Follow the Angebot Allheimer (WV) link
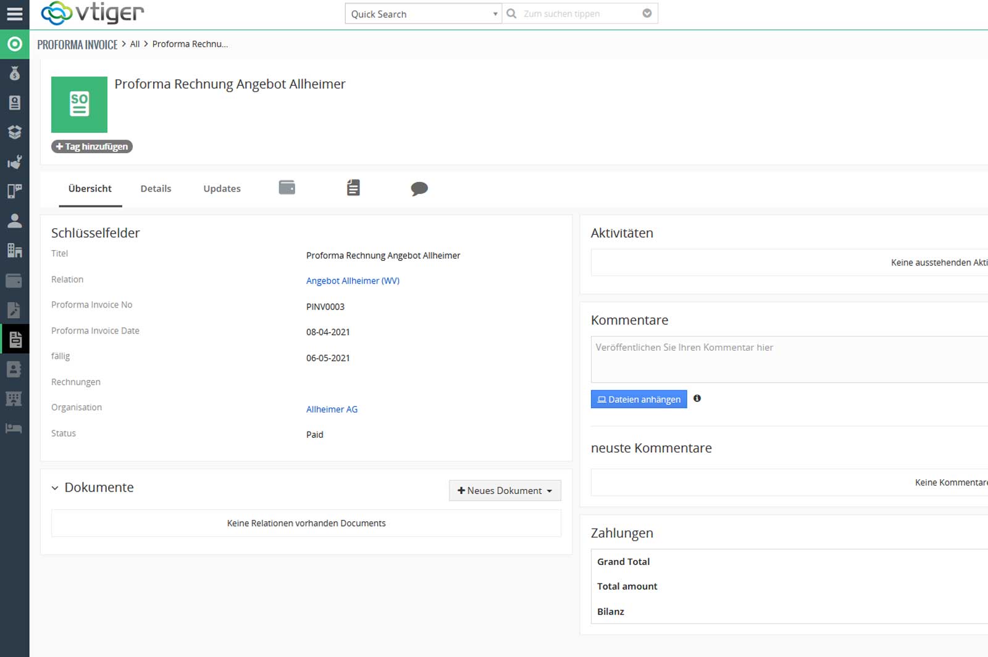The height and width of the screenshot is (657, 988). pos(353,280)
